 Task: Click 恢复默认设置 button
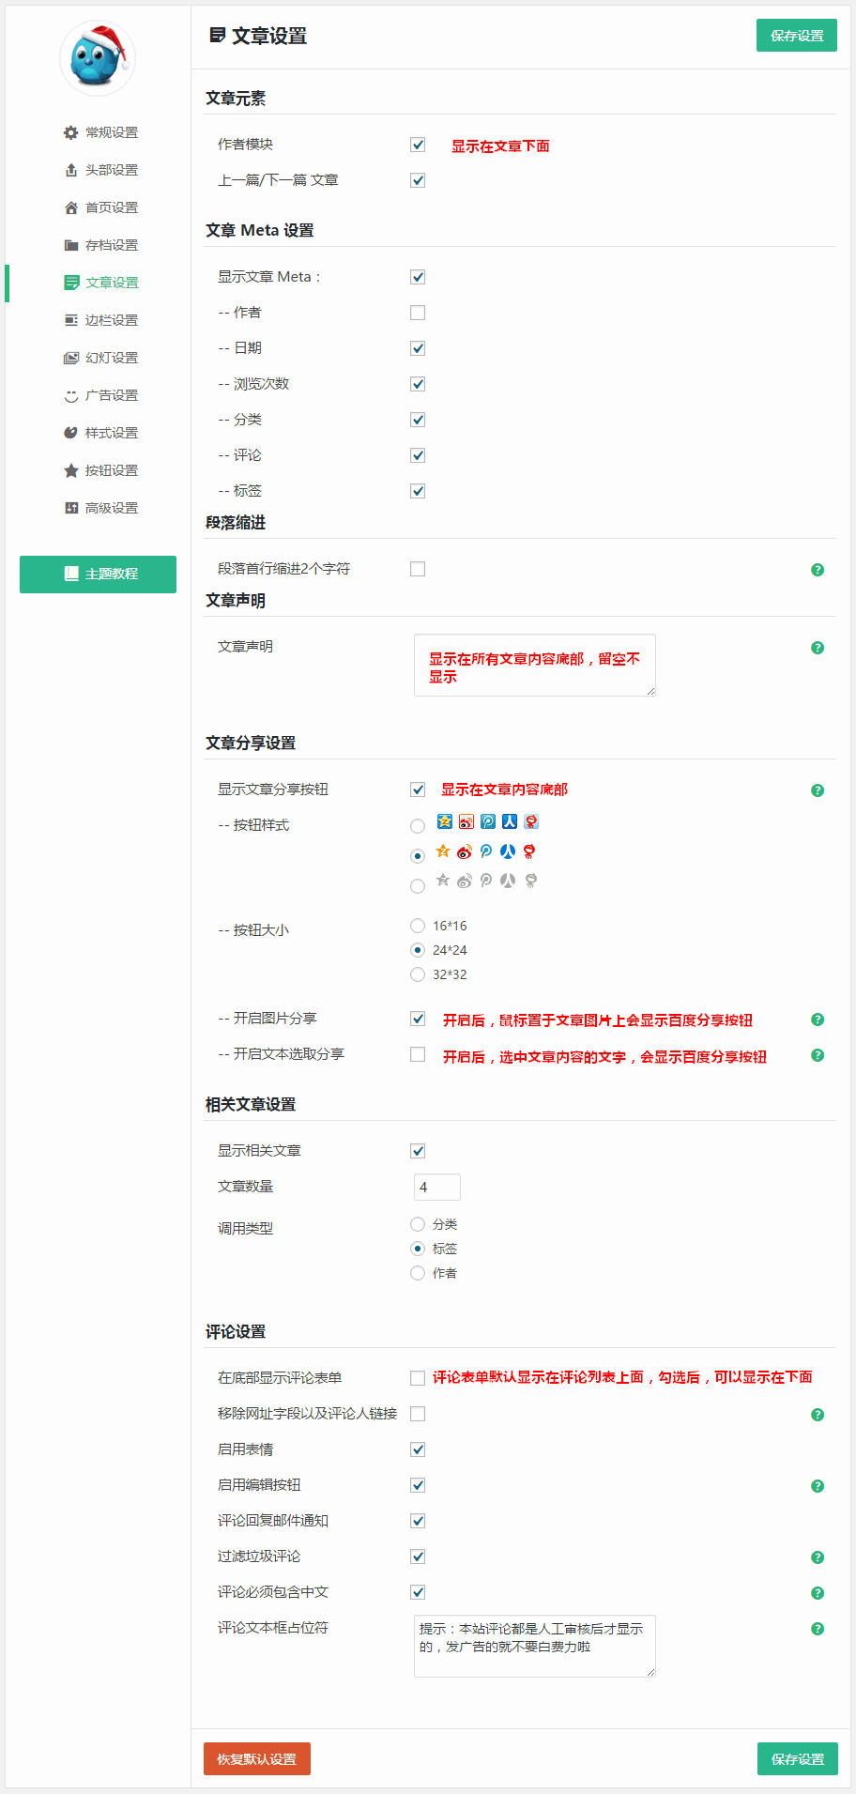pyautogui.click(x=256, y=1759)
